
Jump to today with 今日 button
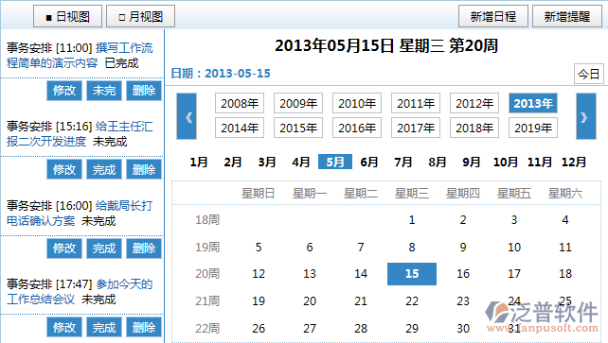click(x=589, y=74)
